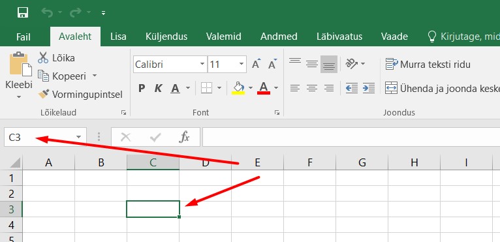Click the Insert Function fx icon
The image size is (500, 242).
[x=184, y=138]
